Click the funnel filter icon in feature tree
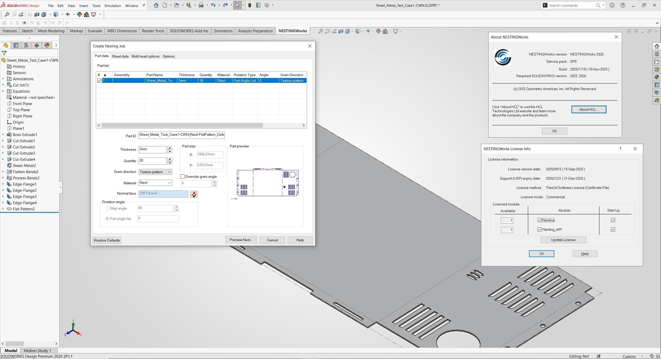Image resolution: width=661 pixels, height=359 pixels. pyautogui.click(x=4, y=53)
